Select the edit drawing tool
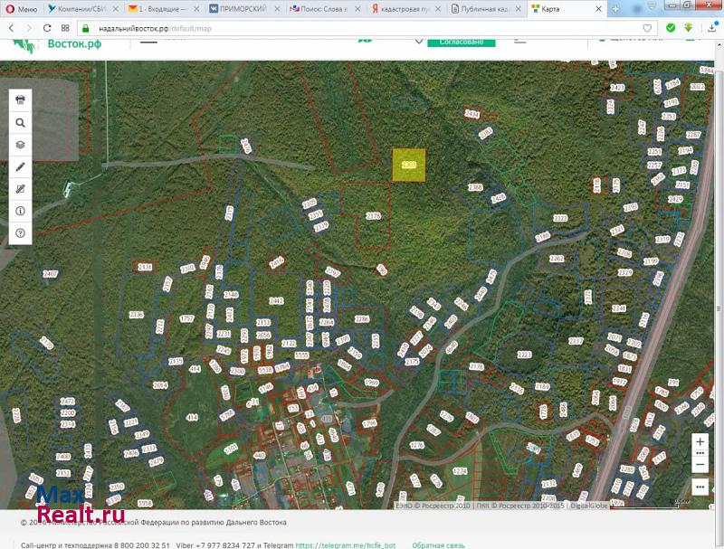The width and height of the screenshot is (724, 549). 21,189
